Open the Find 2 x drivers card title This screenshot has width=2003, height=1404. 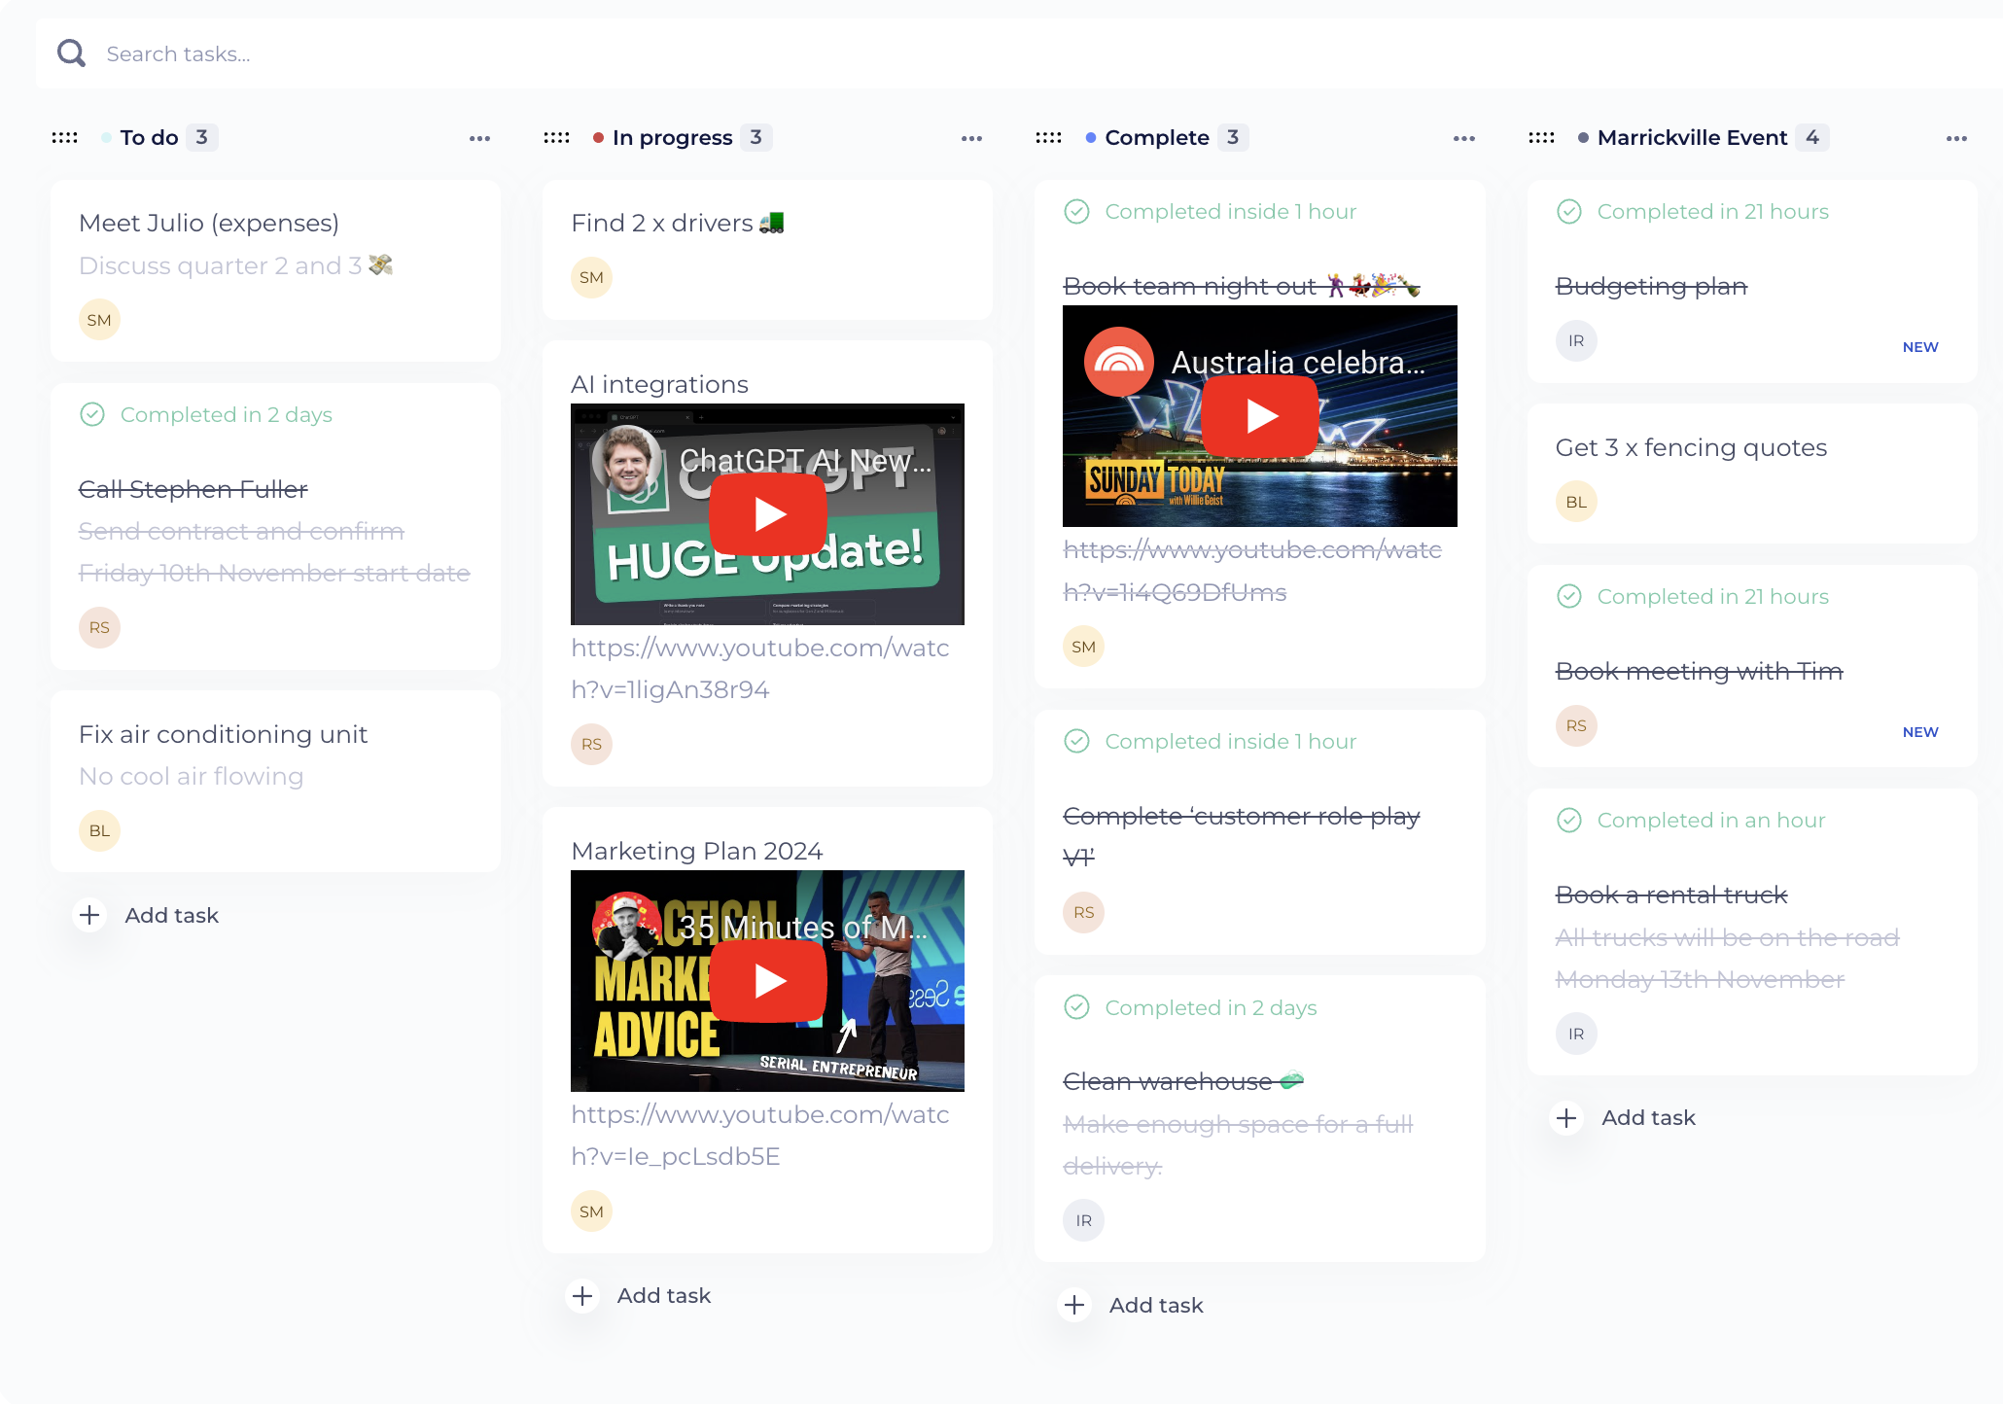point(678,223)
